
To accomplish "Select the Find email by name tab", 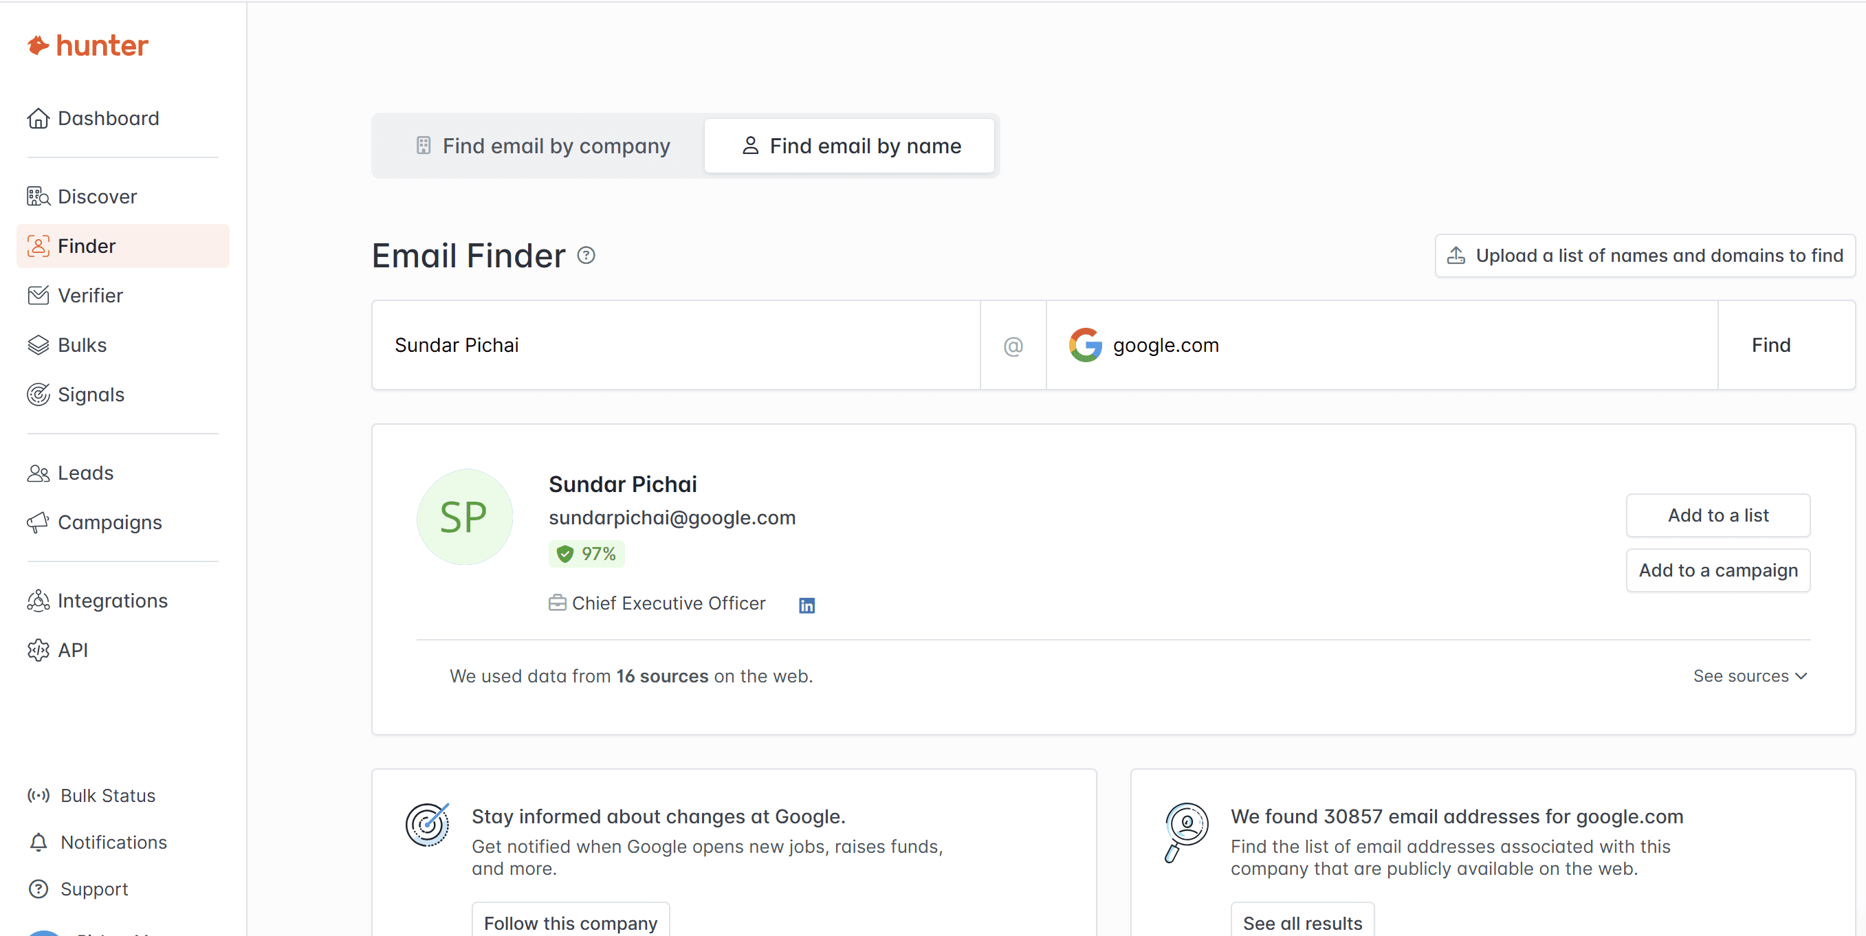I will pos(850,146).
